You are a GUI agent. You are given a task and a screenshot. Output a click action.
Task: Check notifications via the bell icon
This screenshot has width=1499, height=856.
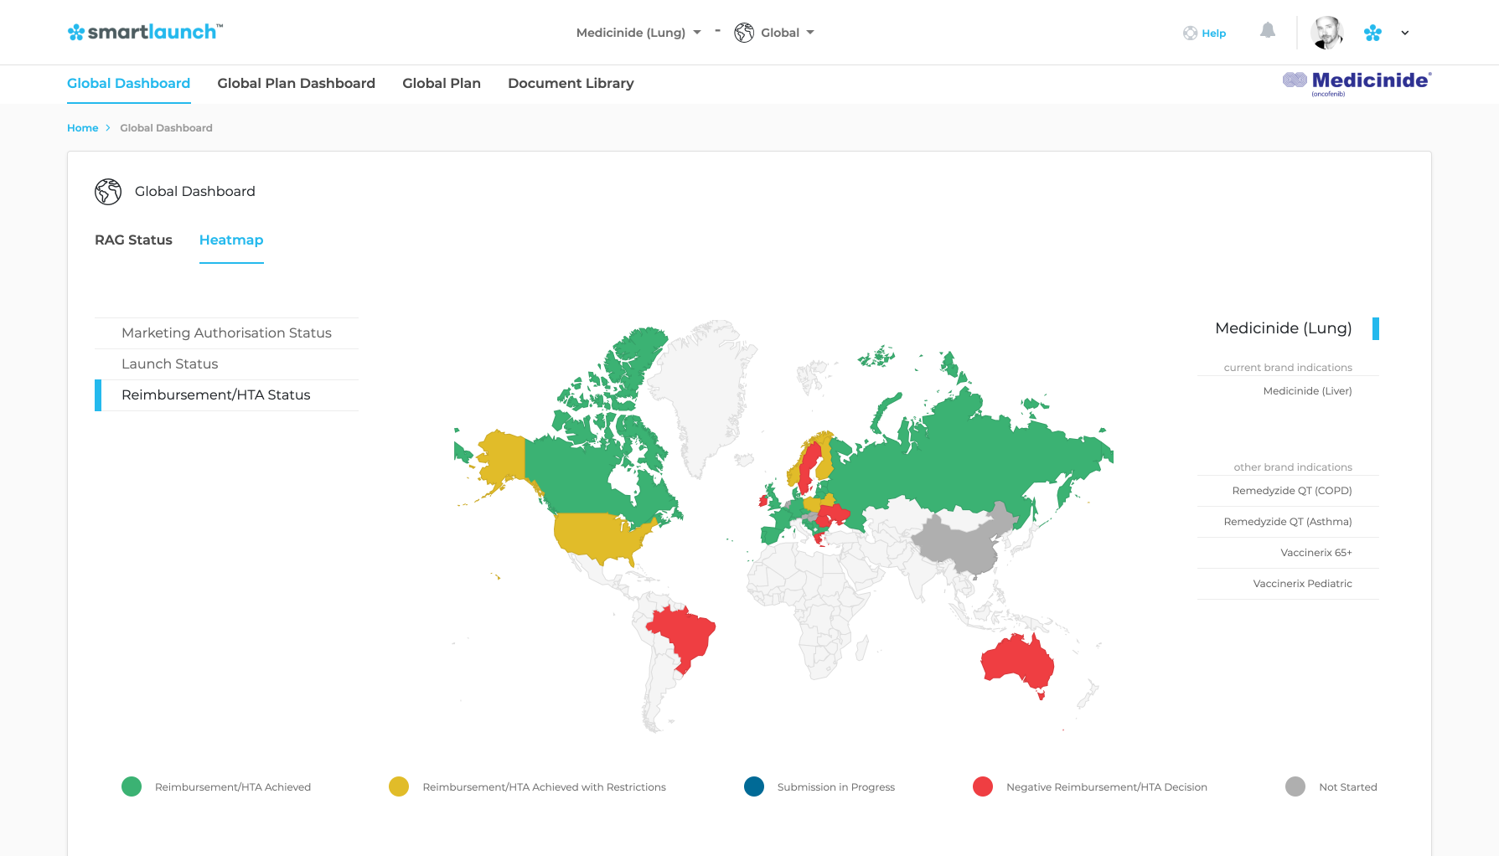pyautogui.click(x=1267, y=30)
